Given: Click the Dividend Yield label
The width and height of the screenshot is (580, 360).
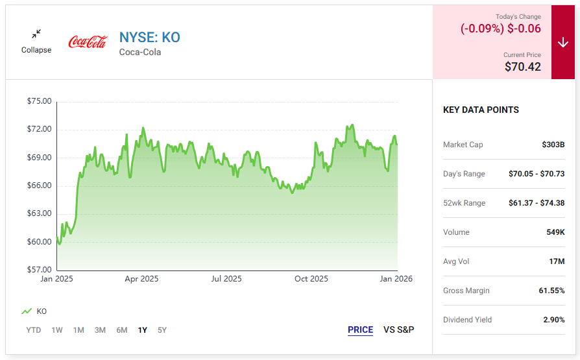Looking at the screenshot, I should click(468, 320).
